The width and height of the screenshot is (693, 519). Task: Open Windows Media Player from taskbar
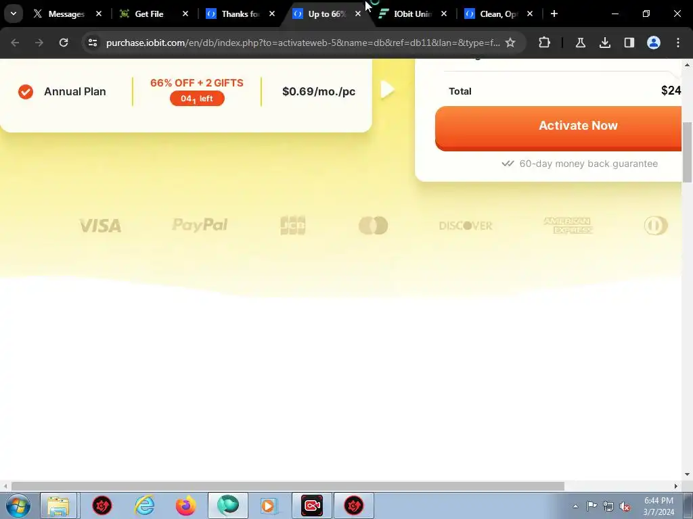coord(268,505)
